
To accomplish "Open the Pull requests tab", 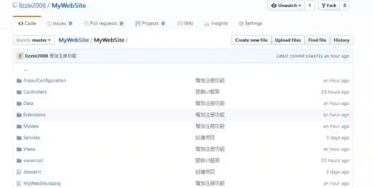I will tap(104, 23).
